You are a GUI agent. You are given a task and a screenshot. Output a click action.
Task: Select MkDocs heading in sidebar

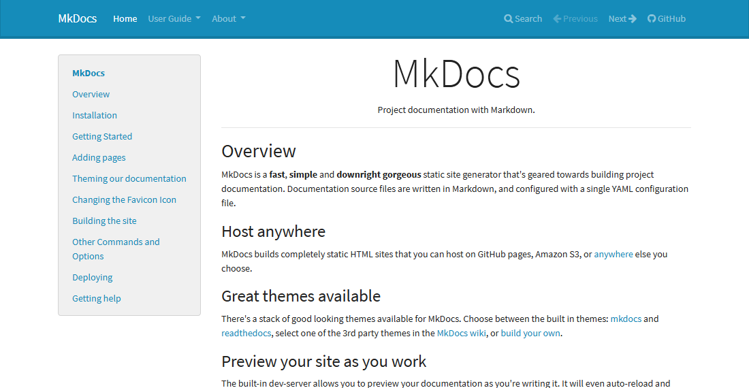tap(89, 73)
